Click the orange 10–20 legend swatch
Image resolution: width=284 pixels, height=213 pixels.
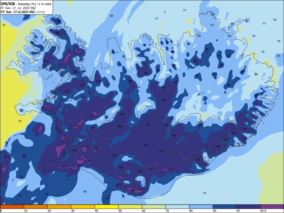[x=36, y=207]
